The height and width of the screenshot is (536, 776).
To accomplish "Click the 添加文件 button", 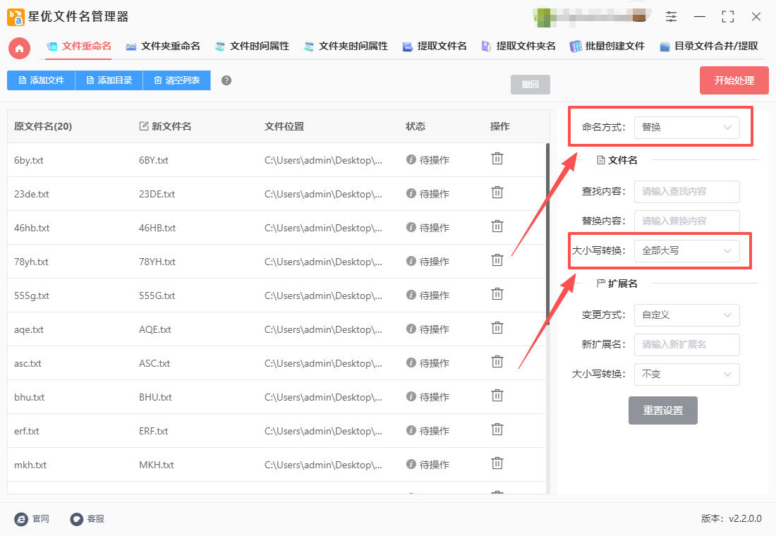I will tap(41, 80).
